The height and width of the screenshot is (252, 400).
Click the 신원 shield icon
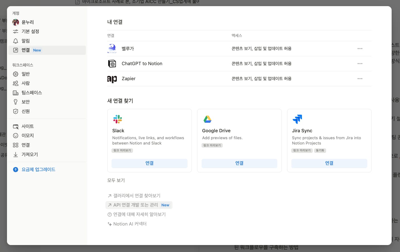coord(16,111)
